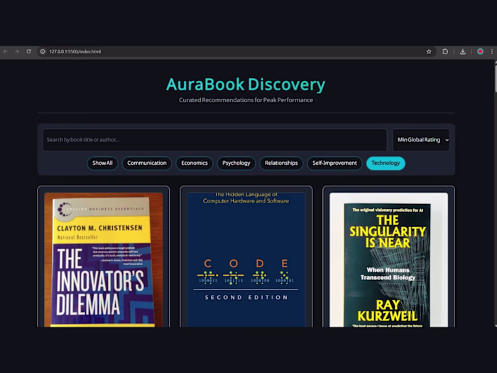Open The Singularity Is Near book cover

pyautogui.click(x=388, y=260)
